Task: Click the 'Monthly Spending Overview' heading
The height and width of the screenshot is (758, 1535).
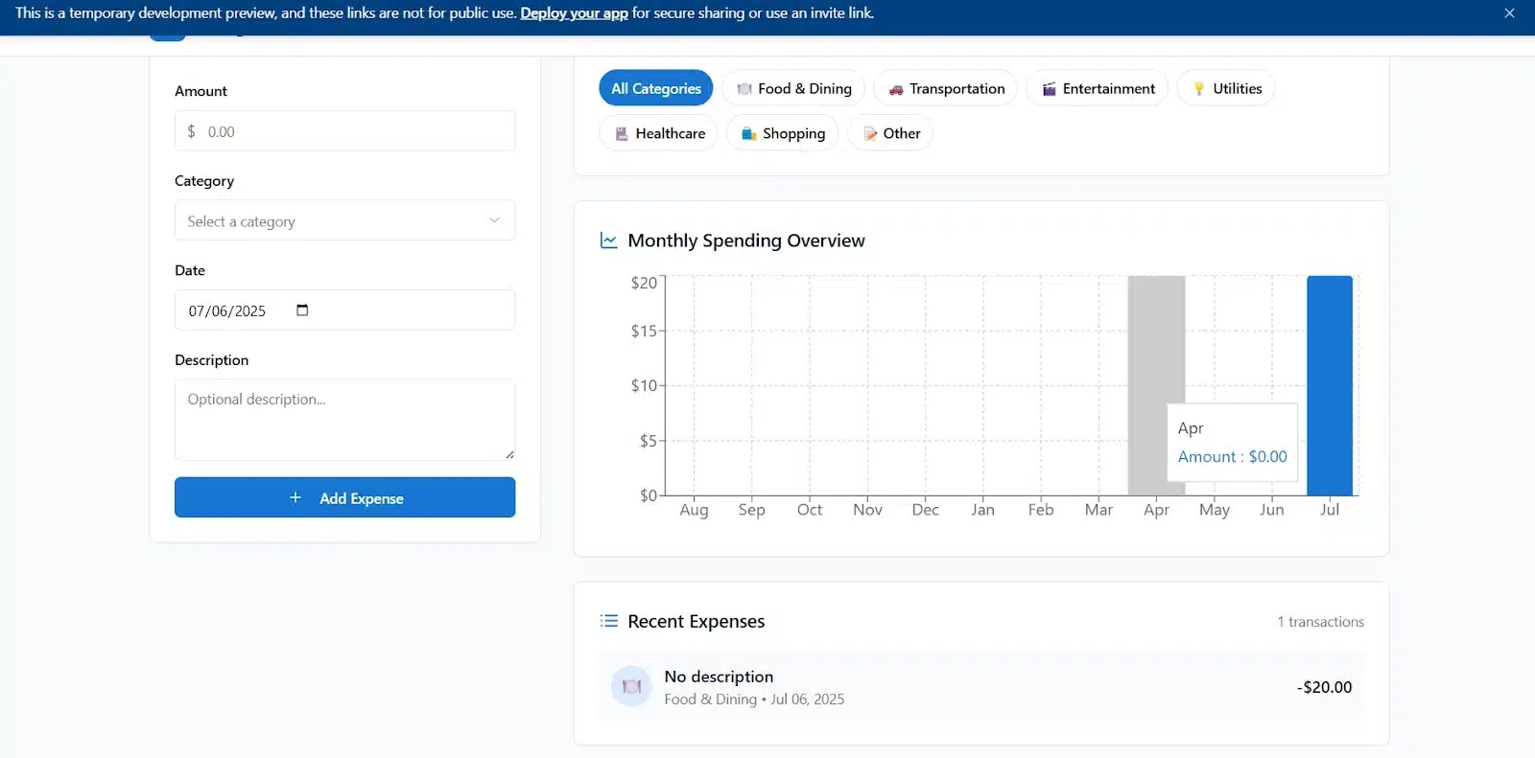Action: 746,241
